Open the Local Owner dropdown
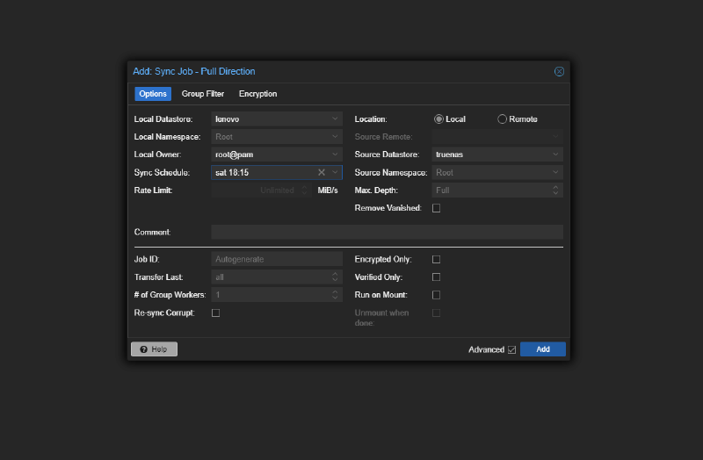 (x=335, y=155)
